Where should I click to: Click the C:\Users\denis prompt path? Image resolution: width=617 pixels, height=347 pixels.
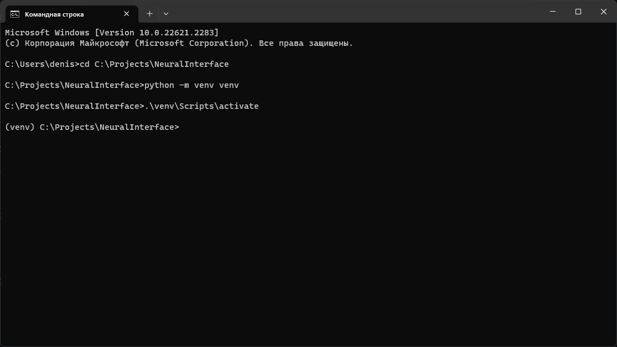pyautogui.click(x=39, y=64)
